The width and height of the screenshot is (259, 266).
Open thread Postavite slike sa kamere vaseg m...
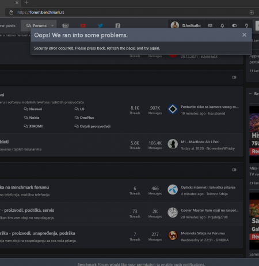coord(210,107)
